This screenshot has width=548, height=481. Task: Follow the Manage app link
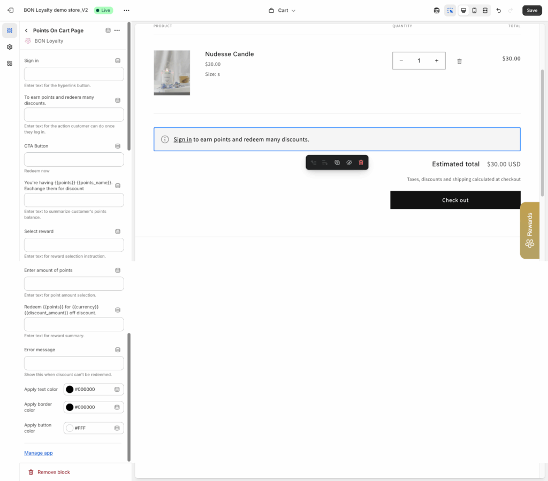39,453
